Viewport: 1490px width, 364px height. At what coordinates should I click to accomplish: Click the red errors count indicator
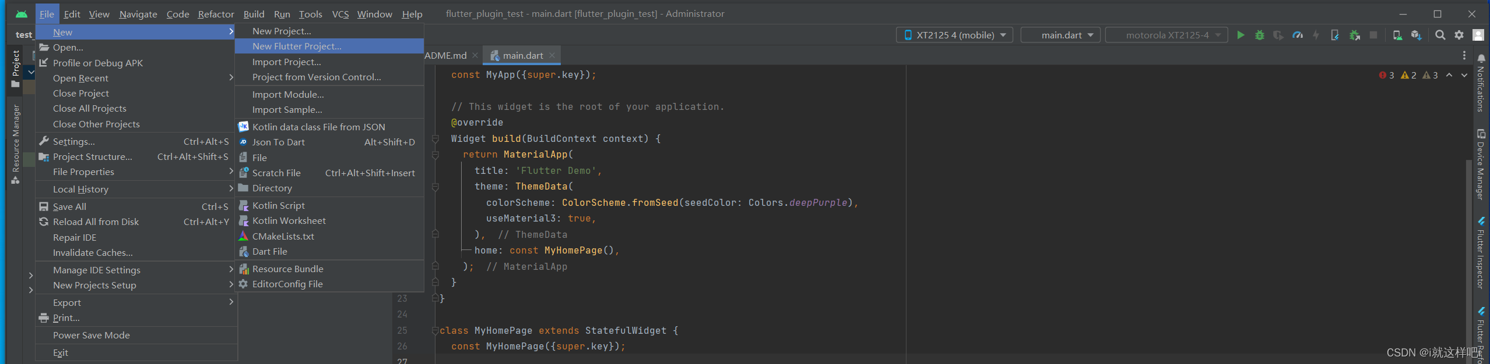point(1386,75)
